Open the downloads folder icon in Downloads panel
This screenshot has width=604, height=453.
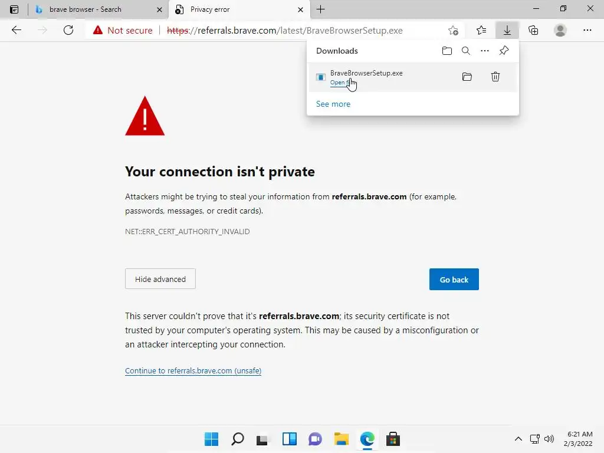coord(447,51)
